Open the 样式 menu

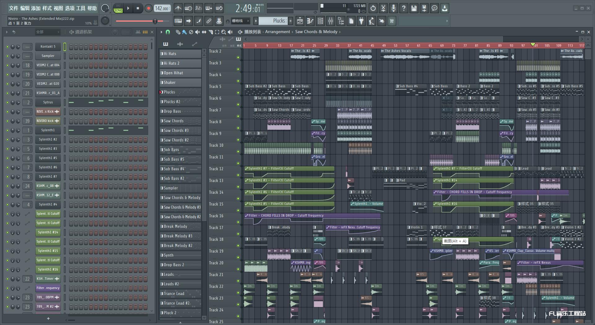coord(47,8)
